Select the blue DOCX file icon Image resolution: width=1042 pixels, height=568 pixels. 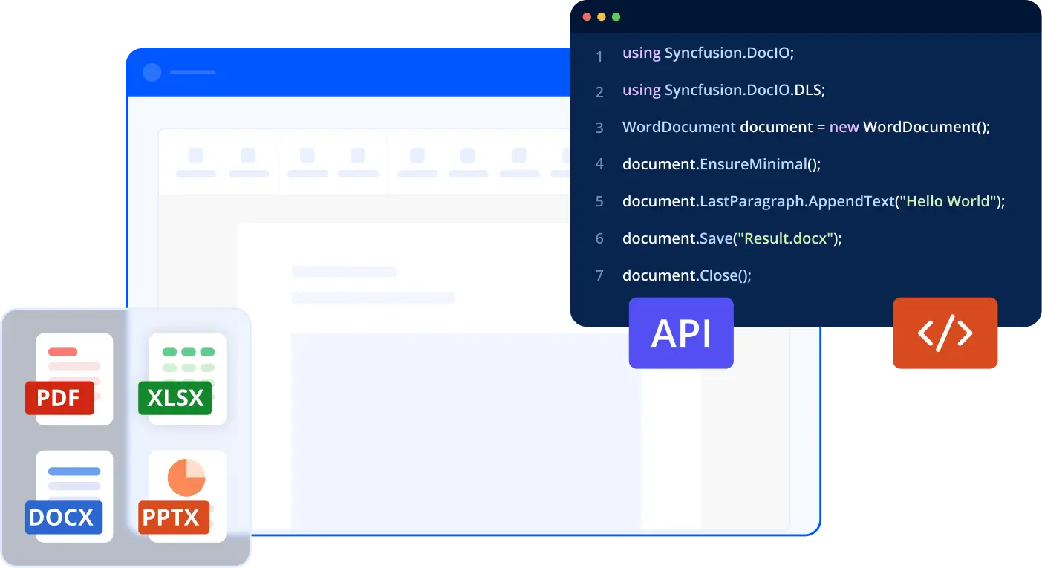pyautogui.click(x=68, y=497)
